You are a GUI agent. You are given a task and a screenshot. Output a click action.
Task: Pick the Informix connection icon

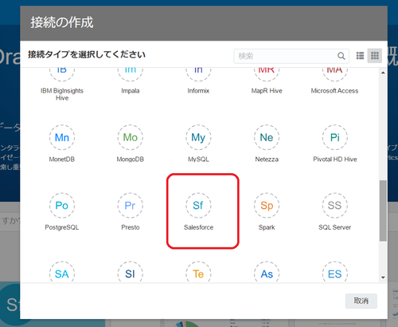pyautogui.click(x=198, y=74)
